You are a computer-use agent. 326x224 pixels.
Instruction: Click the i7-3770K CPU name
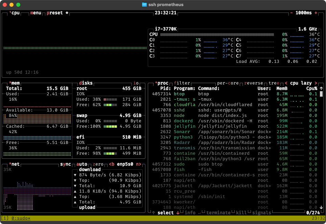[x=166, y=29]
